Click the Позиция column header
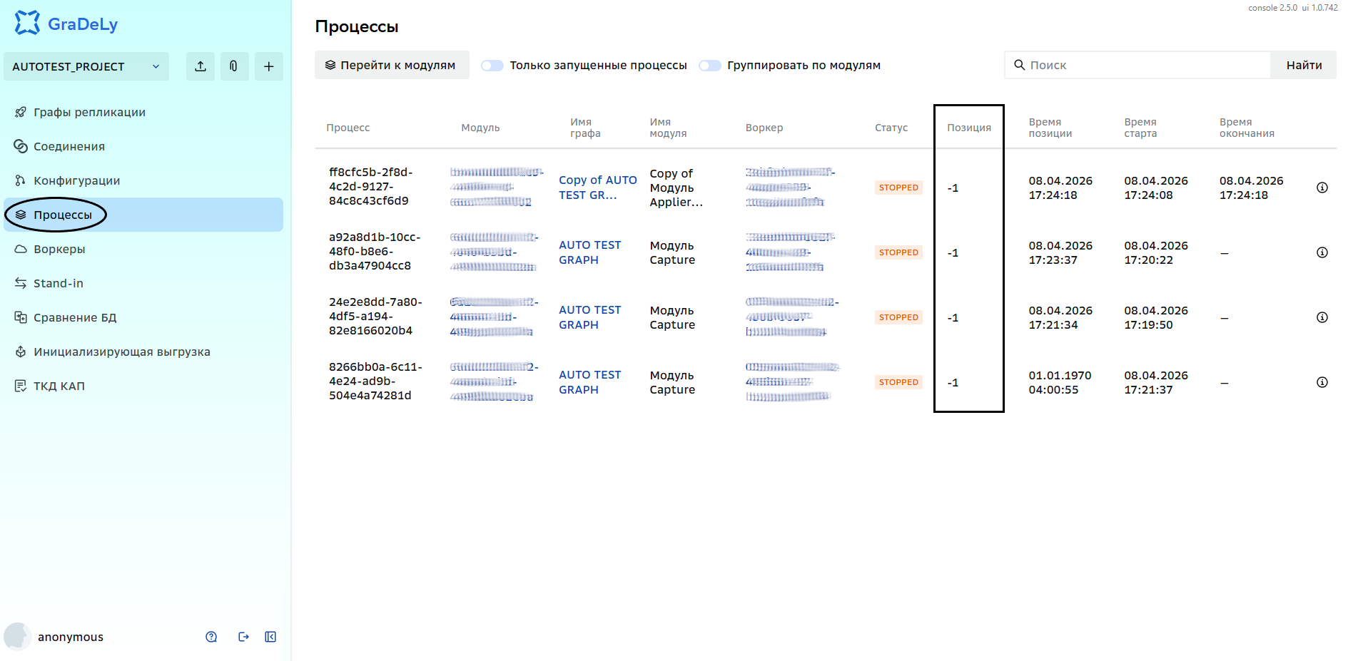Image resolution: width=1358 pixels, height=661 pixels. (968, 128)
